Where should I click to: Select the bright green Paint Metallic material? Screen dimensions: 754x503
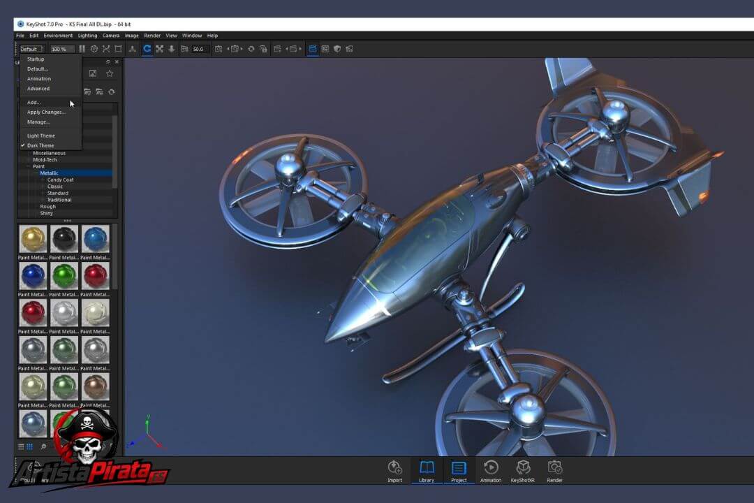(x=64, y=276)
